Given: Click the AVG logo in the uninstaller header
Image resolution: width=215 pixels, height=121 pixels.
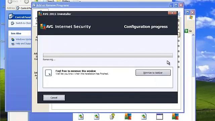Looking at the screenshot, I should click(x=47, y=27).
